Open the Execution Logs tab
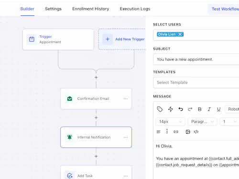 135,9
